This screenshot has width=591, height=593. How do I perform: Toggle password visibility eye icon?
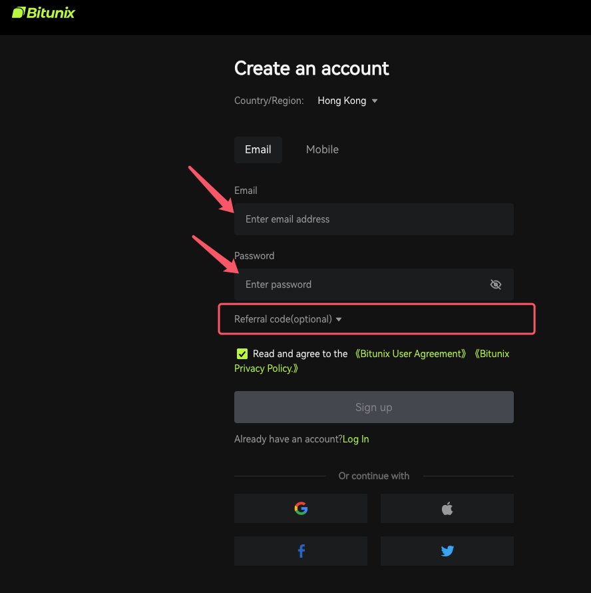[495, 285]
